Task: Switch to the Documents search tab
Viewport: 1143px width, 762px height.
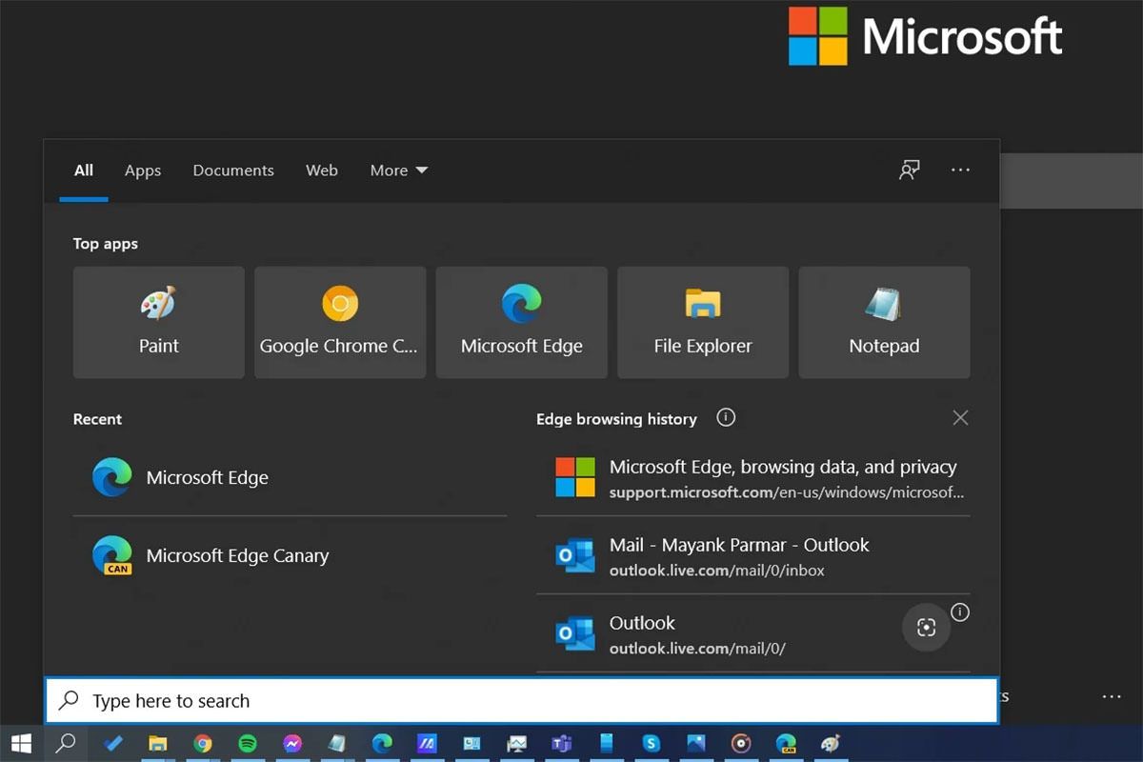Action: click(x=233, y=170)
